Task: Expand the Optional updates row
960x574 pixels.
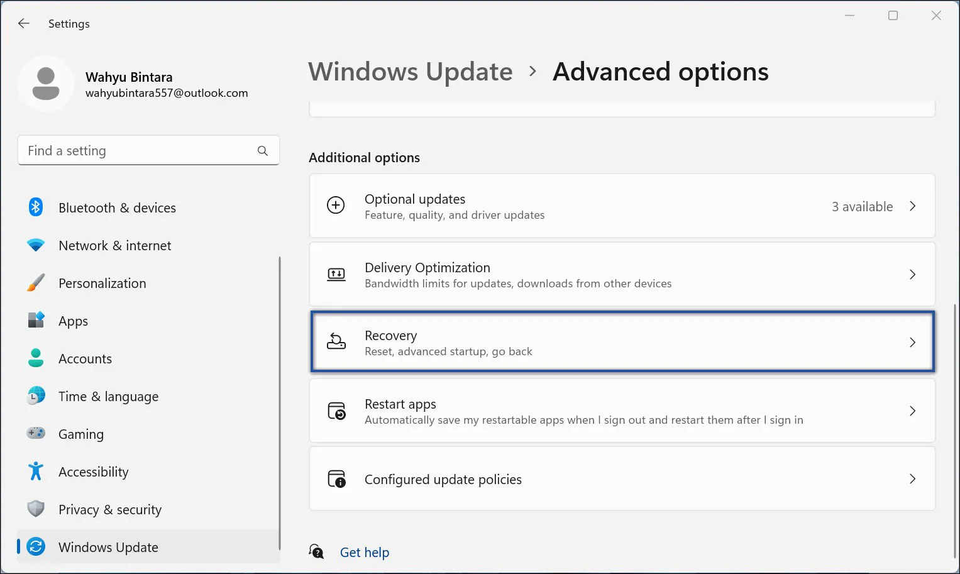Action: click(x=913, y=206)
